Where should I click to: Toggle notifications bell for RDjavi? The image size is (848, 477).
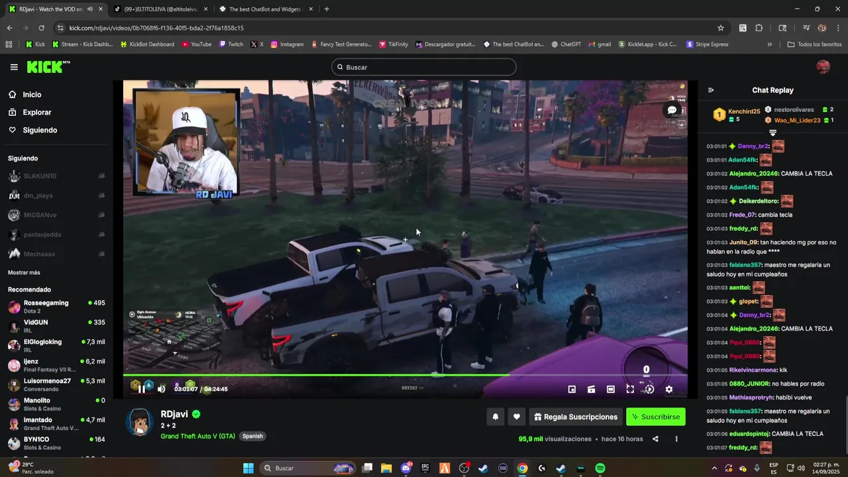tap(495, 417)
